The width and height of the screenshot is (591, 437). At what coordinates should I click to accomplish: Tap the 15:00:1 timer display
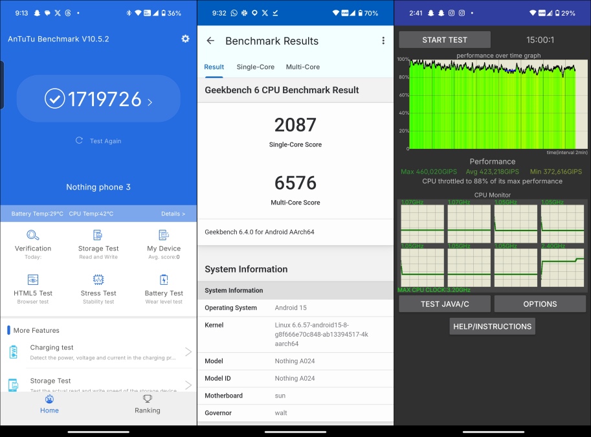click(540, 39)
